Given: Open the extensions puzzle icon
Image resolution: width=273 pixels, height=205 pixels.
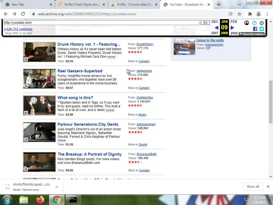Looking at the screenshot, I should [250, 14].
